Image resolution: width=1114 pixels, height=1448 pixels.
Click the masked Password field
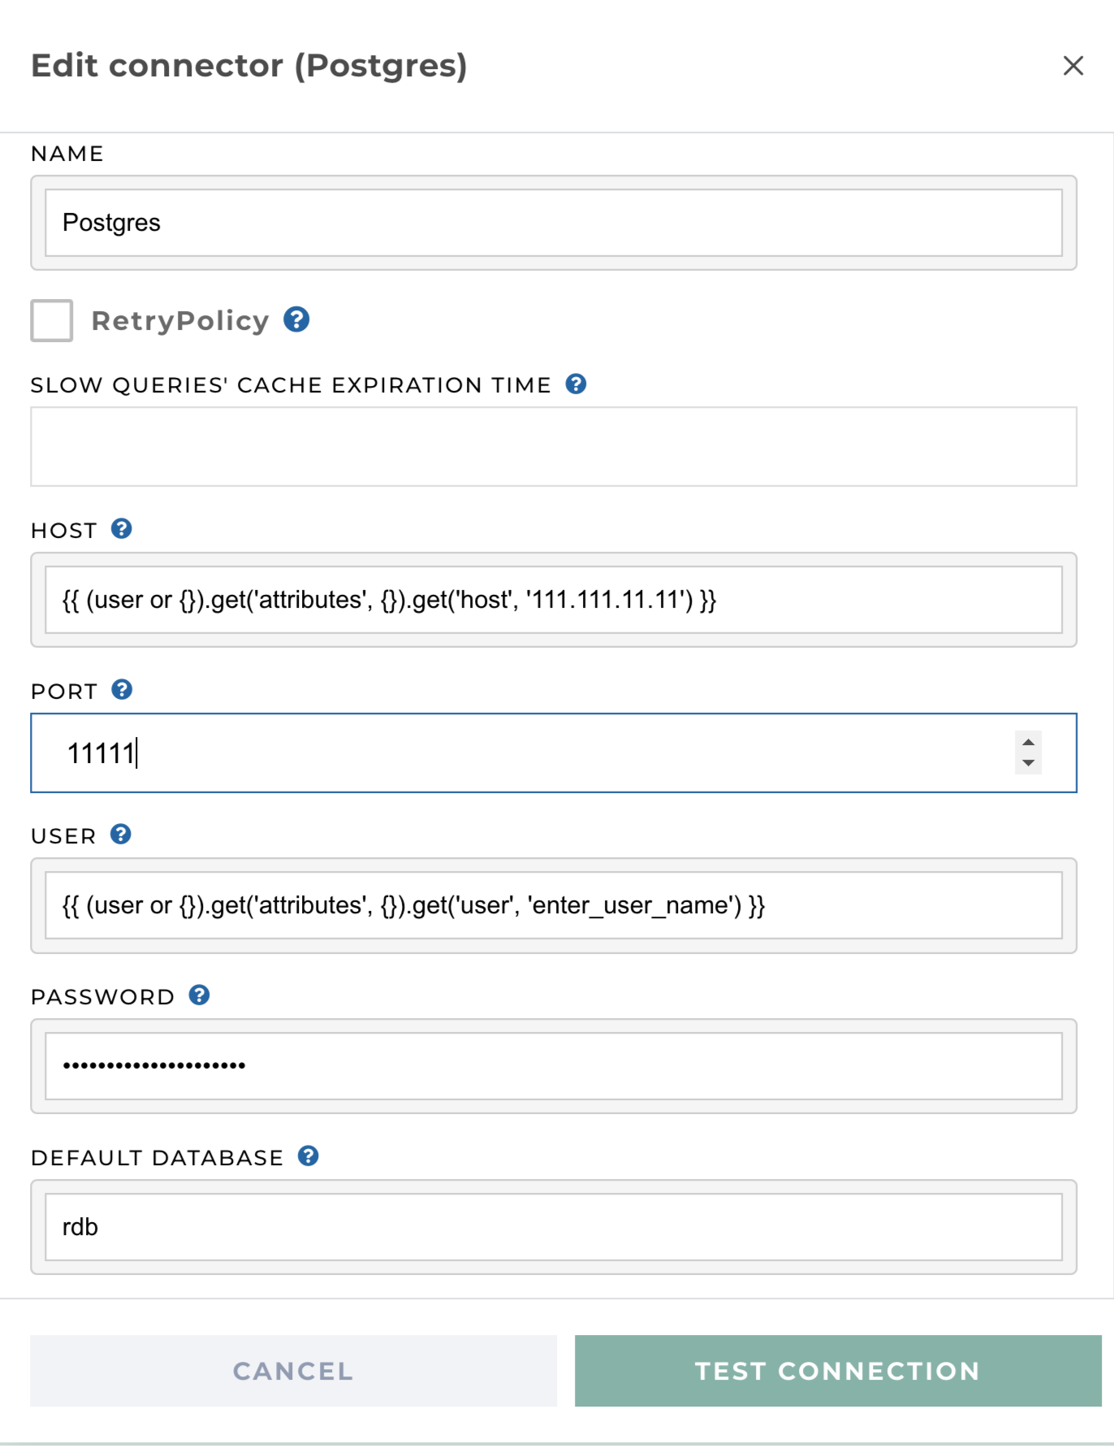pyautogui.click(x=554, y=1066)
